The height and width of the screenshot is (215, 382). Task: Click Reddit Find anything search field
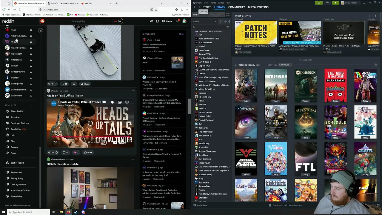click(x=78, y=21)
